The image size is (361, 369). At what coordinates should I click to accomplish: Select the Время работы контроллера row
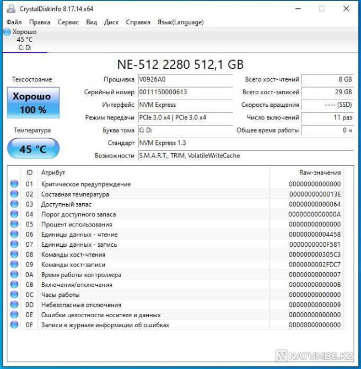[175, 275]
